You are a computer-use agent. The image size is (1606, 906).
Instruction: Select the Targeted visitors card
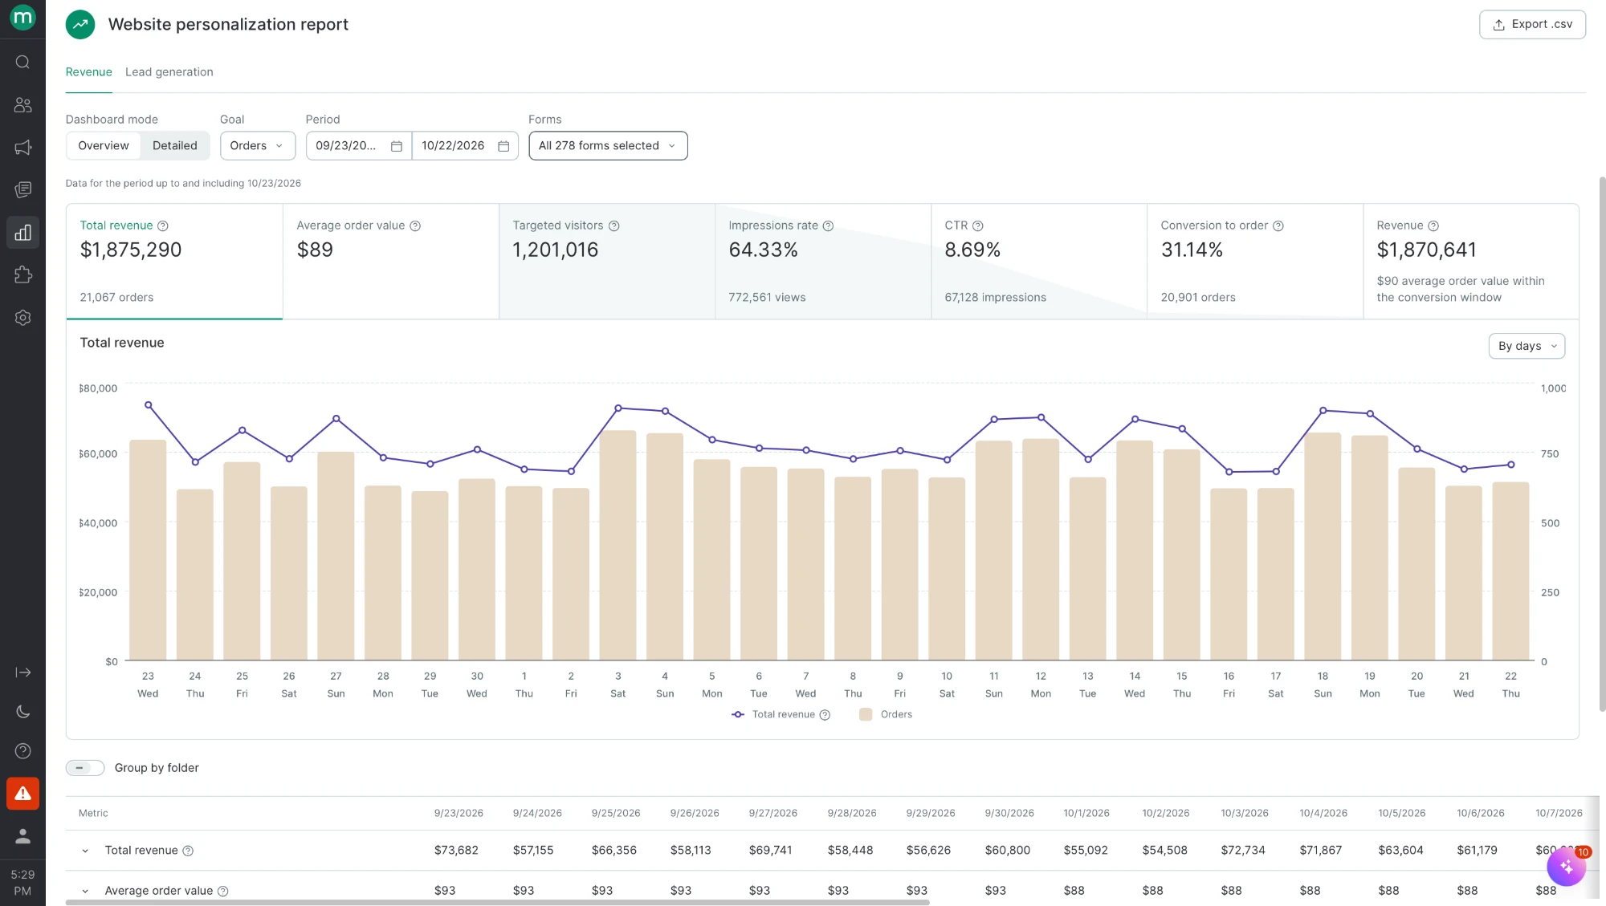coord(607,262)
